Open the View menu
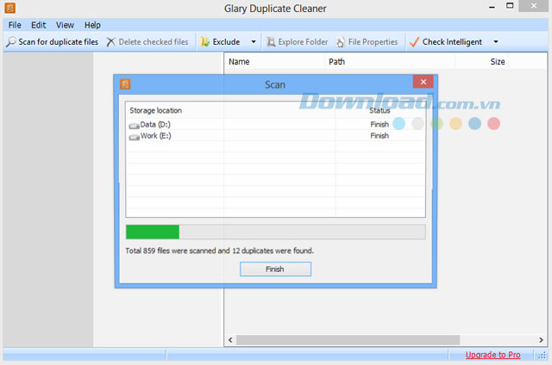 tap(65, 25)
